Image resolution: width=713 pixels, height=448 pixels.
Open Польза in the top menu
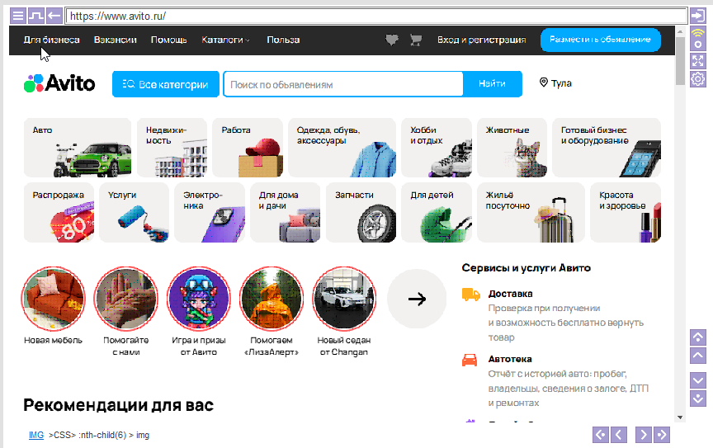click(283, 40)
